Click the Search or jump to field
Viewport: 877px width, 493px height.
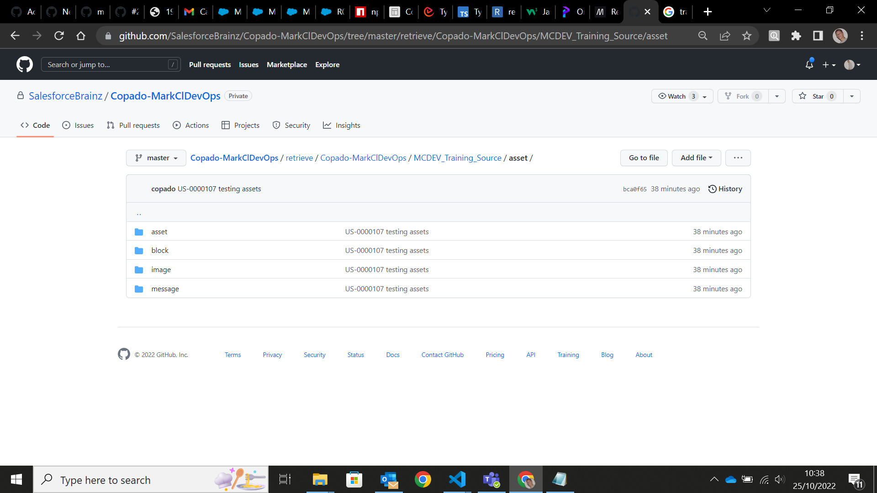[111, 64]
